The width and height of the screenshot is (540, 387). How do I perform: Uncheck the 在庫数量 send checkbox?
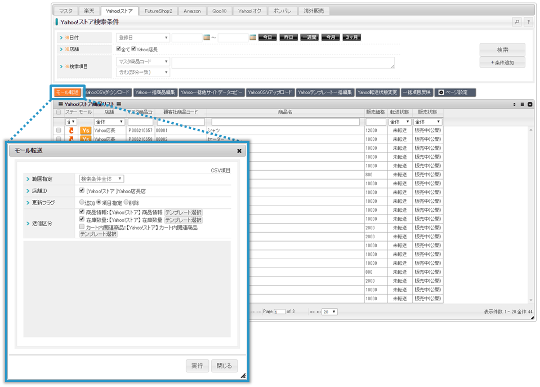pos(82,220)
